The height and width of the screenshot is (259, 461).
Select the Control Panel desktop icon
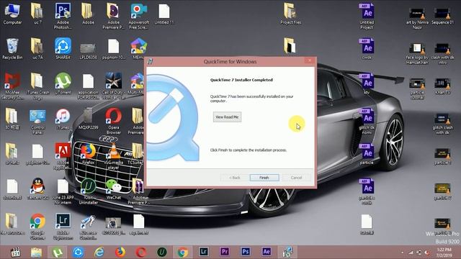[37, 122]
